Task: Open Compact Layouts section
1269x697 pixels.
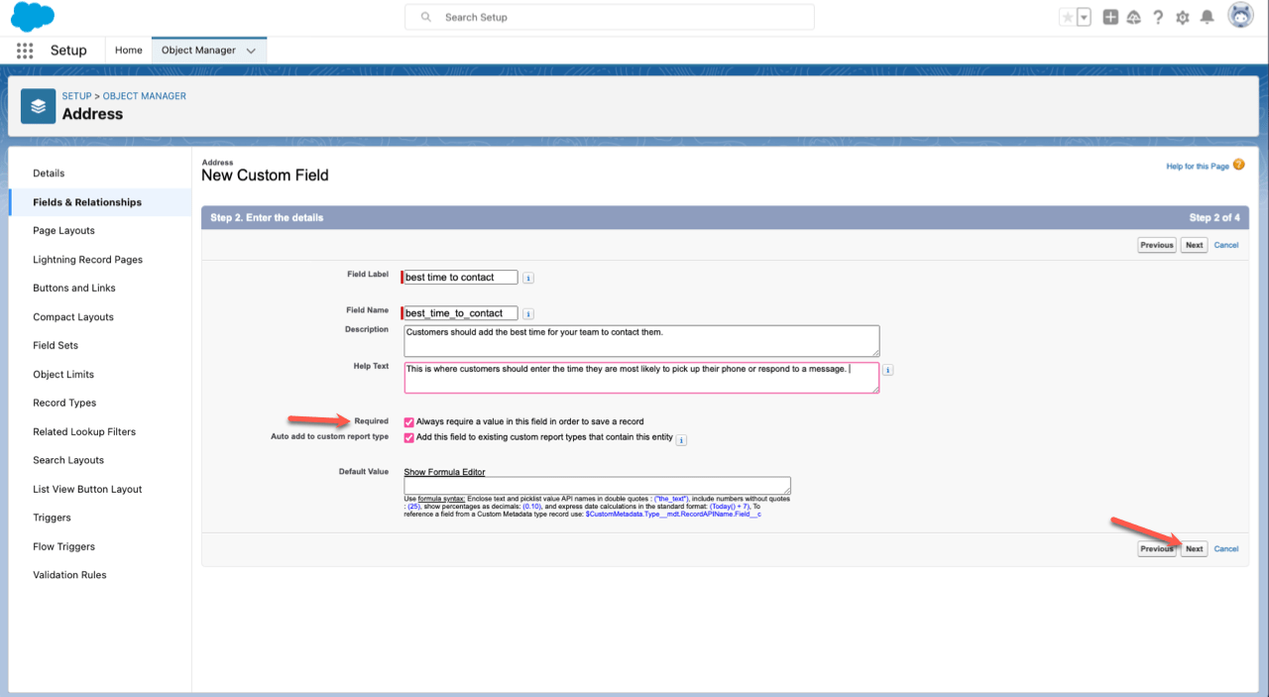Action: [x=73, y=317]
